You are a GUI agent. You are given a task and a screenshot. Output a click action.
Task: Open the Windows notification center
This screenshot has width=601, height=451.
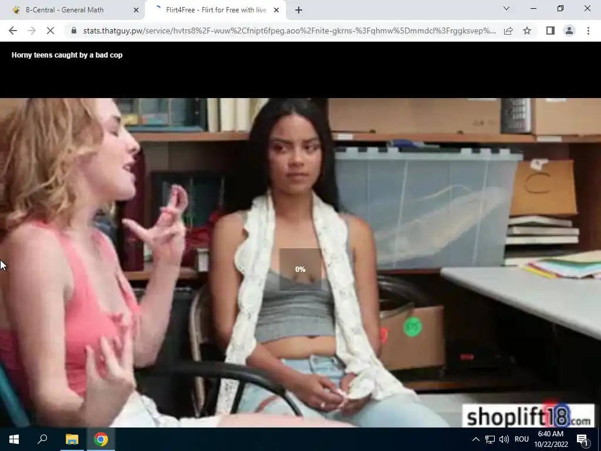tap(582, 439)
